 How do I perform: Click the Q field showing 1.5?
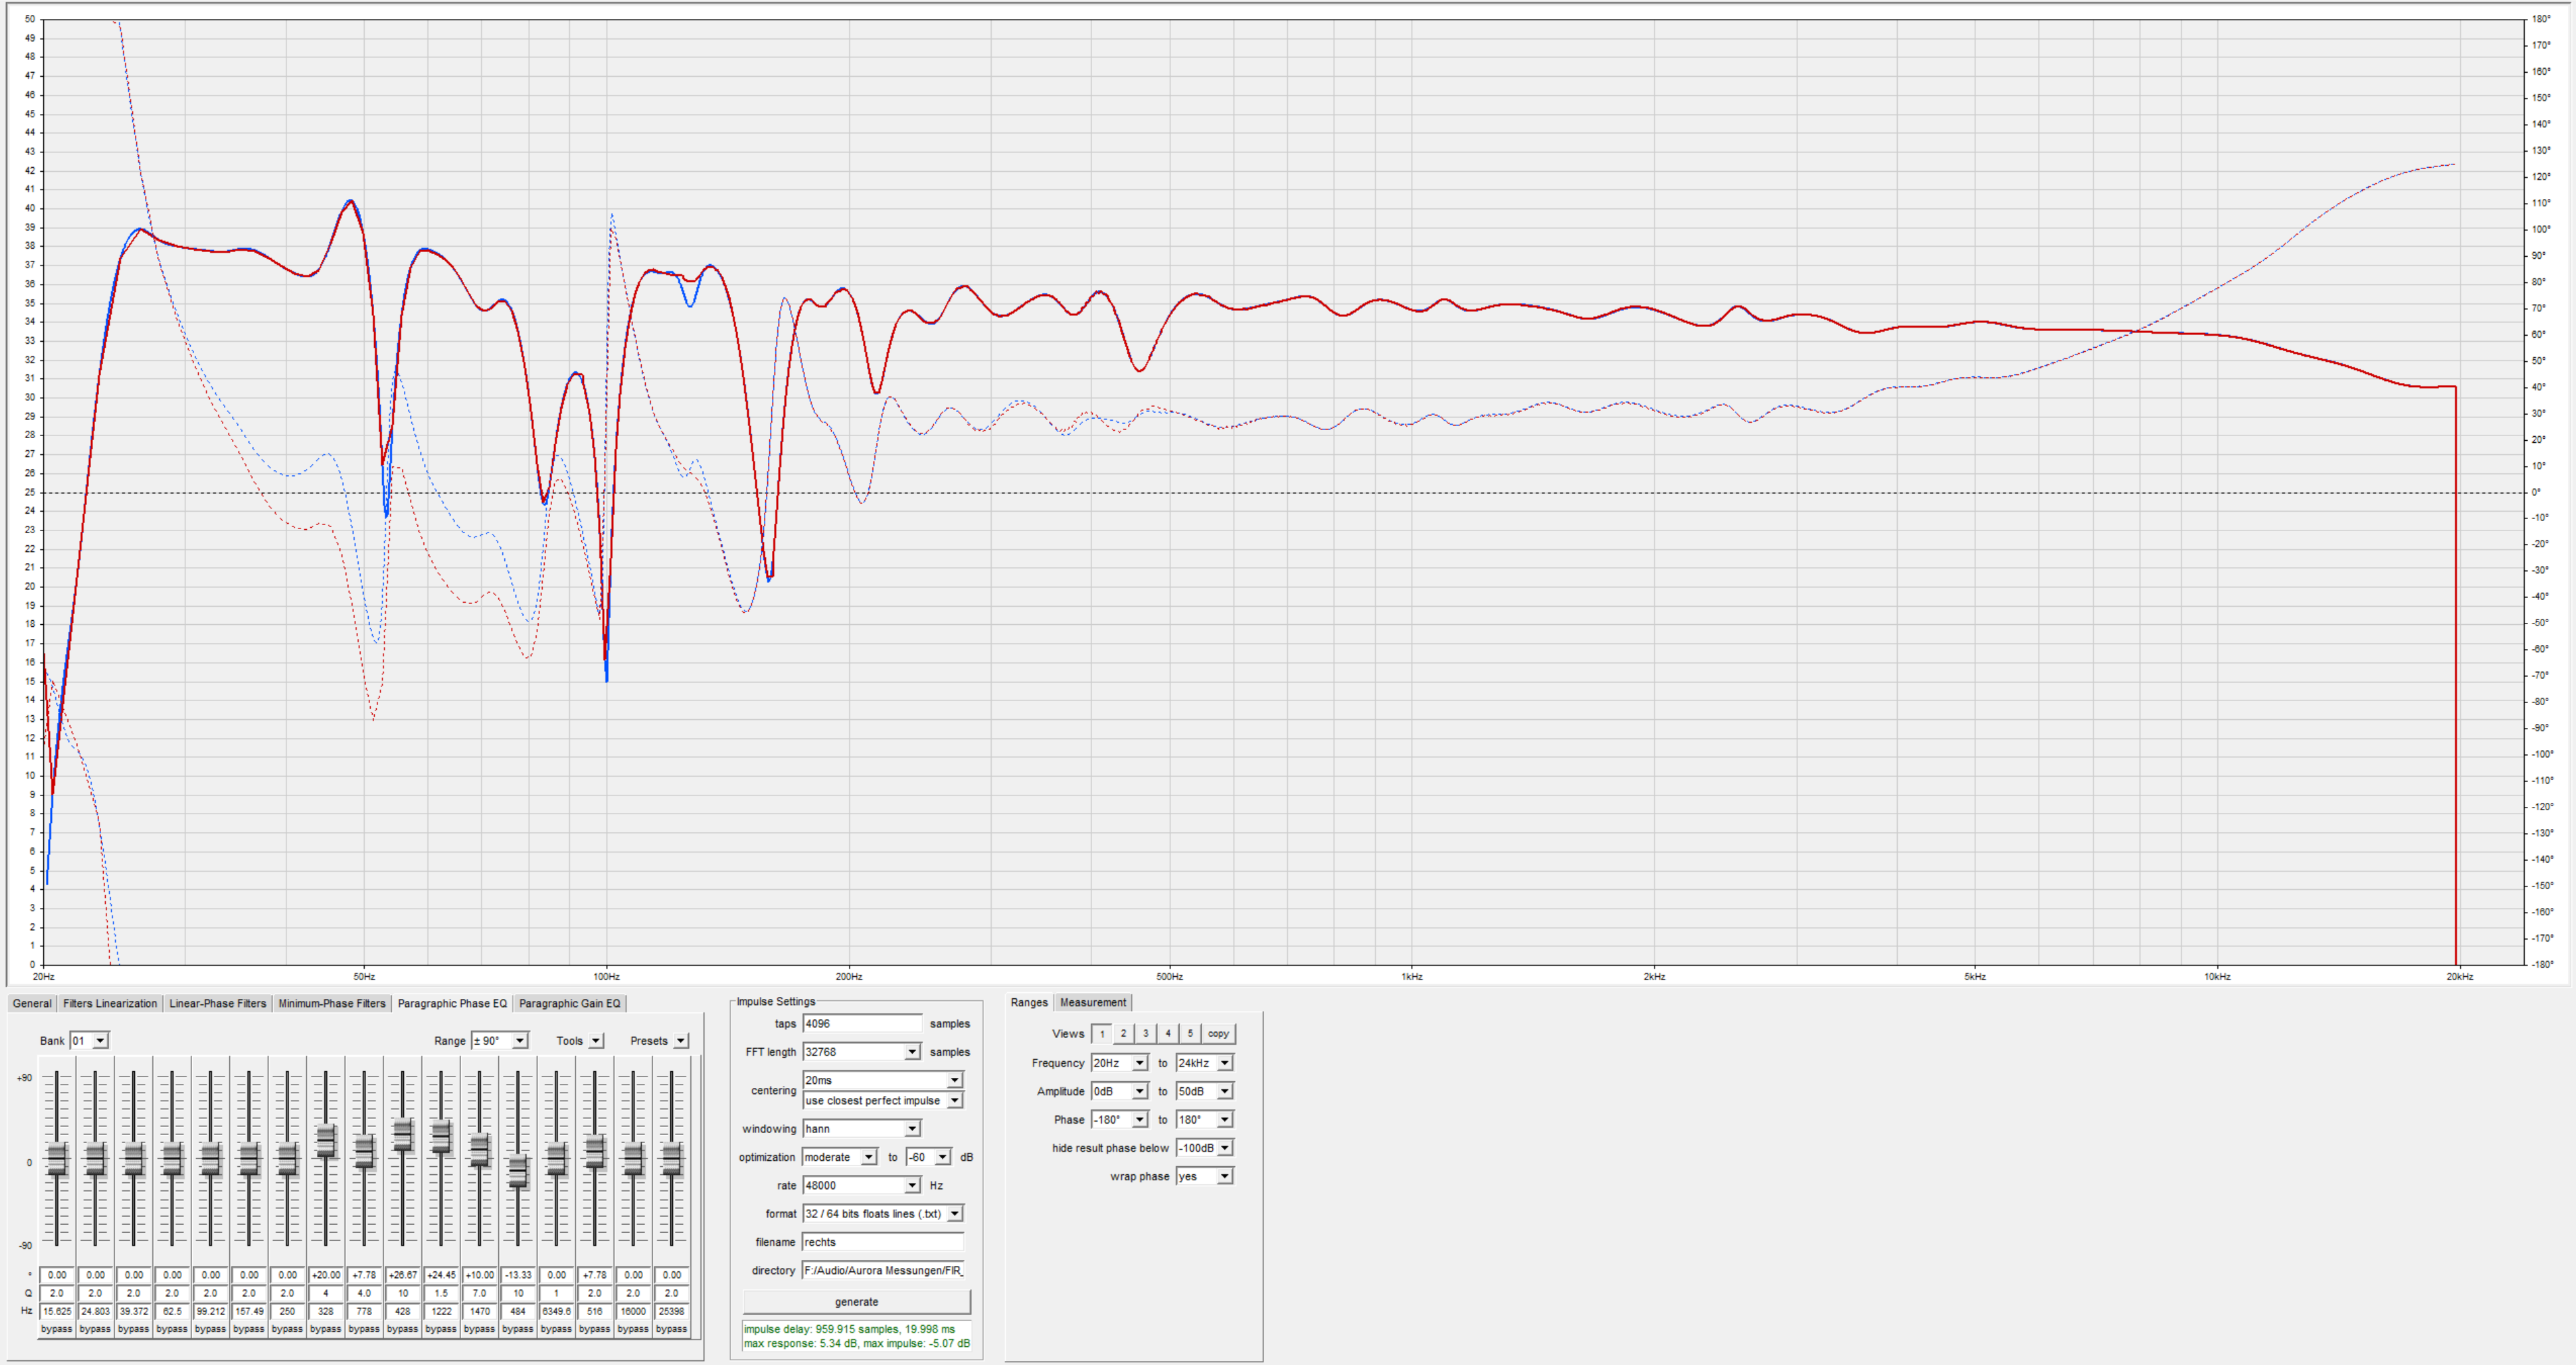pos(441,1293)
